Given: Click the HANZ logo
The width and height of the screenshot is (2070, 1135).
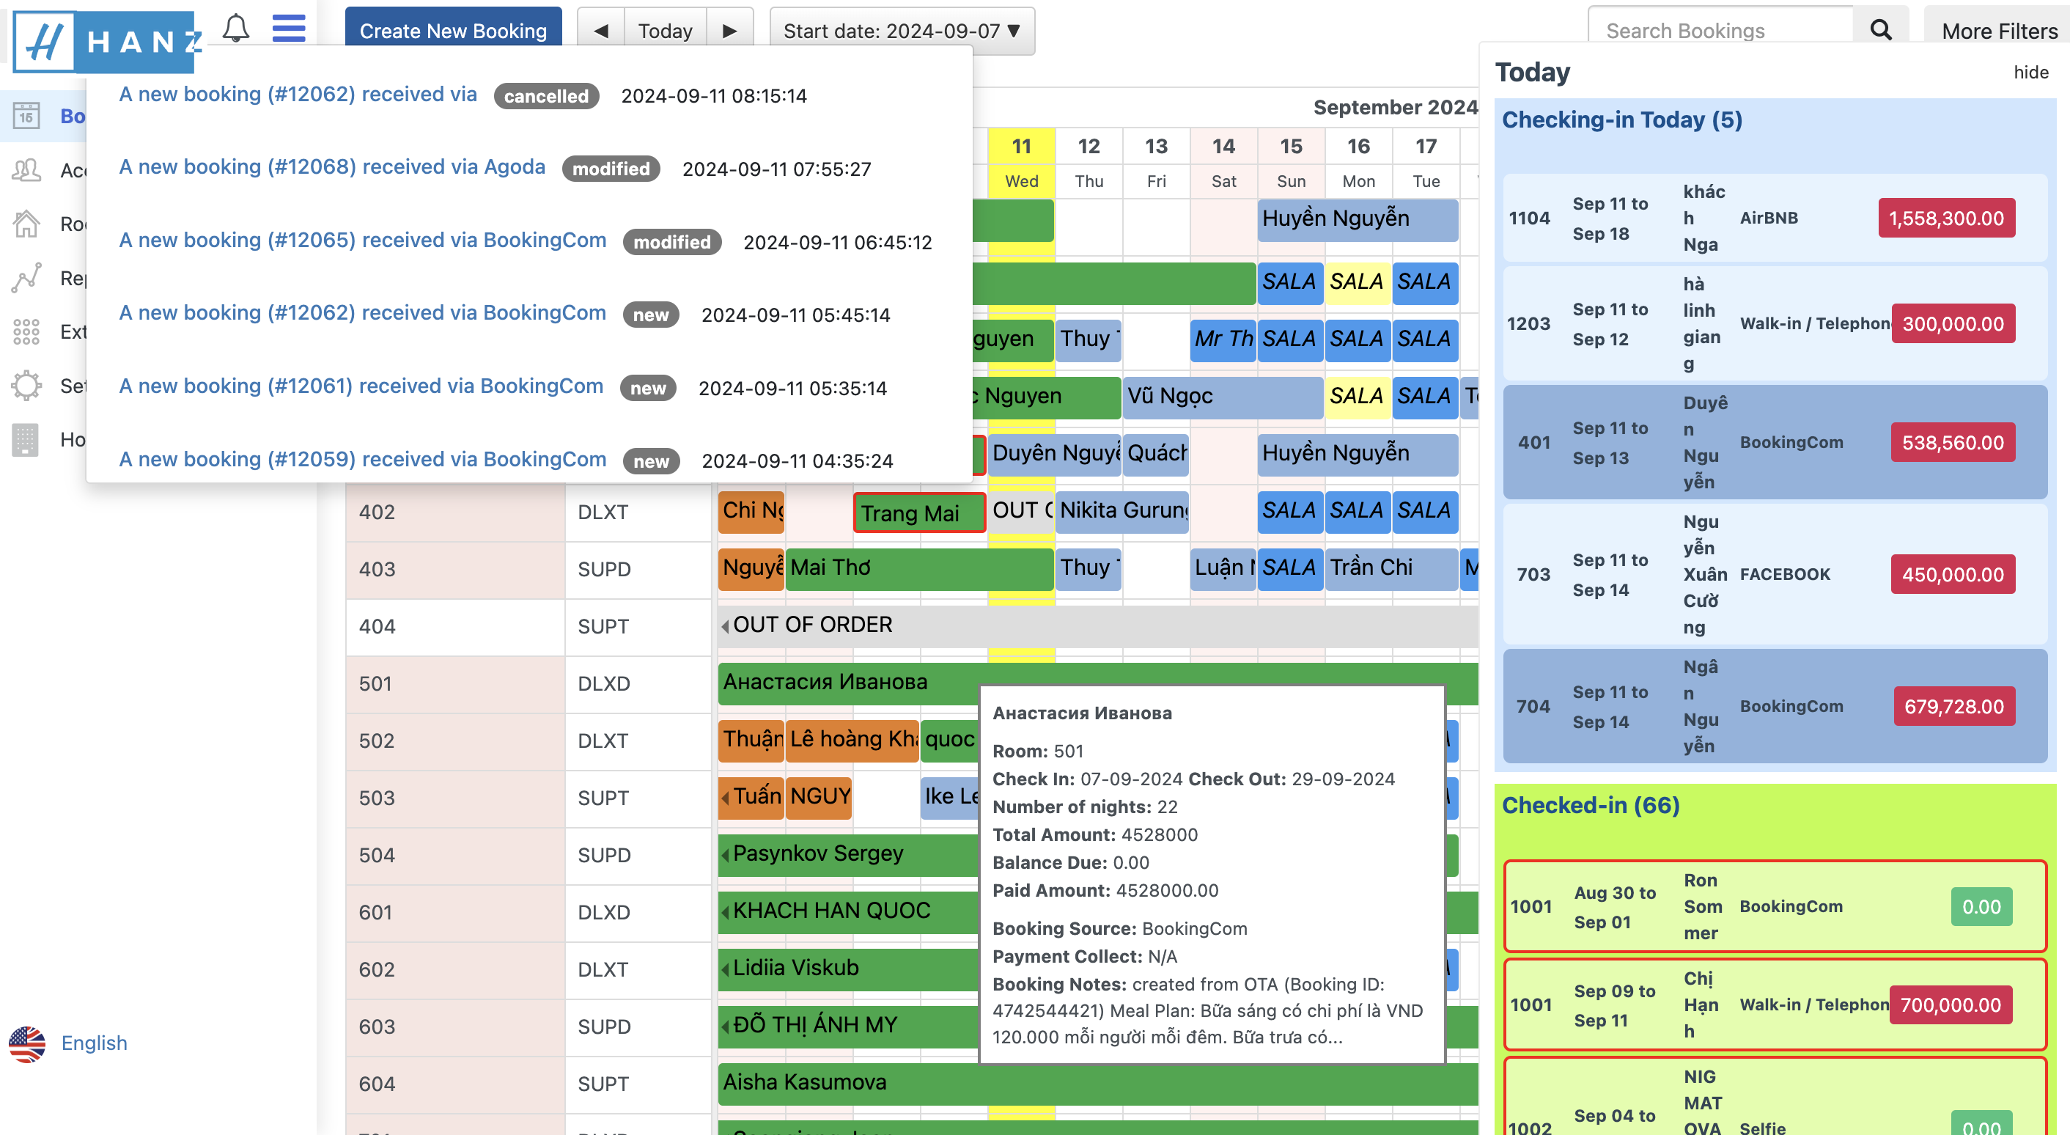Looking at the screenshot, I should coord(105,40).
